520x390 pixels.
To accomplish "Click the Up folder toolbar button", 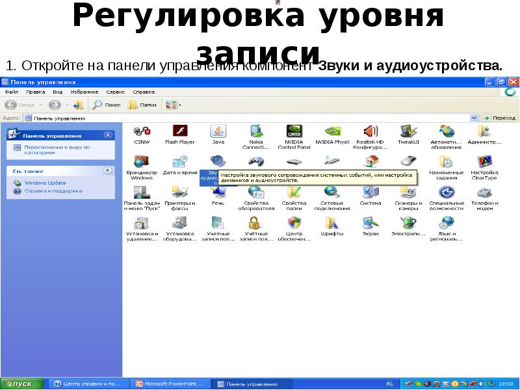I will [78, 105].
